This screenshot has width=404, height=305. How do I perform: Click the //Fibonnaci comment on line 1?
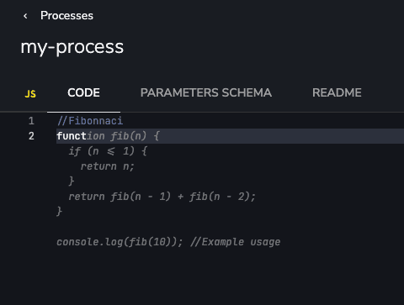pyautogui.click(x=90, y=121)
